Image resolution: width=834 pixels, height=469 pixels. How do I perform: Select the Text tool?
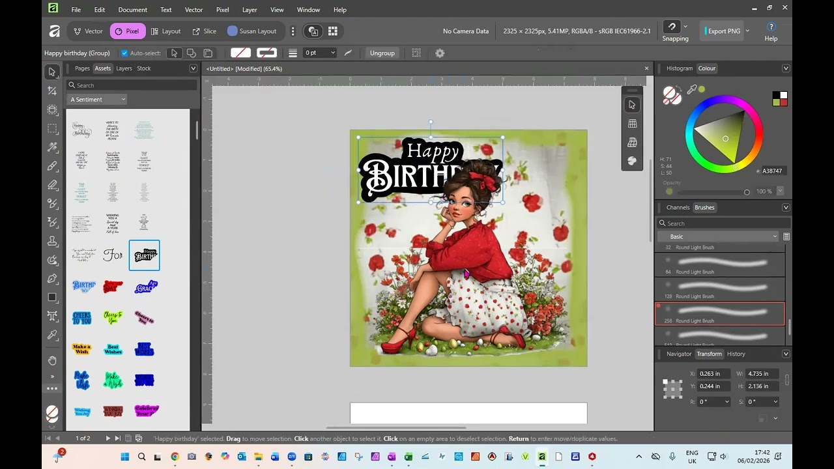[x=52, y=317]
